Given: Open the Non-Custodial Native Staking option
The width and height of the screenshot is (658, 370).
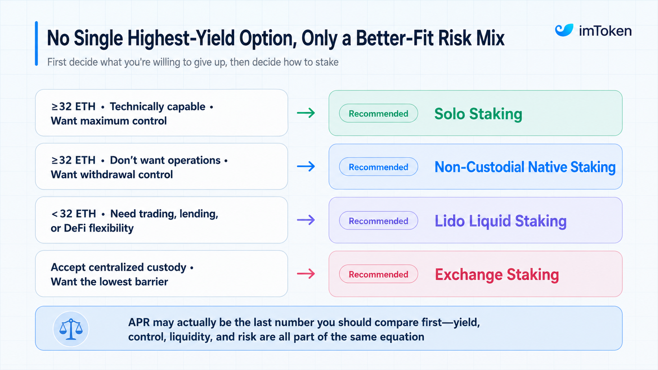Looking at the screenshot, I should tap(475, 167).
